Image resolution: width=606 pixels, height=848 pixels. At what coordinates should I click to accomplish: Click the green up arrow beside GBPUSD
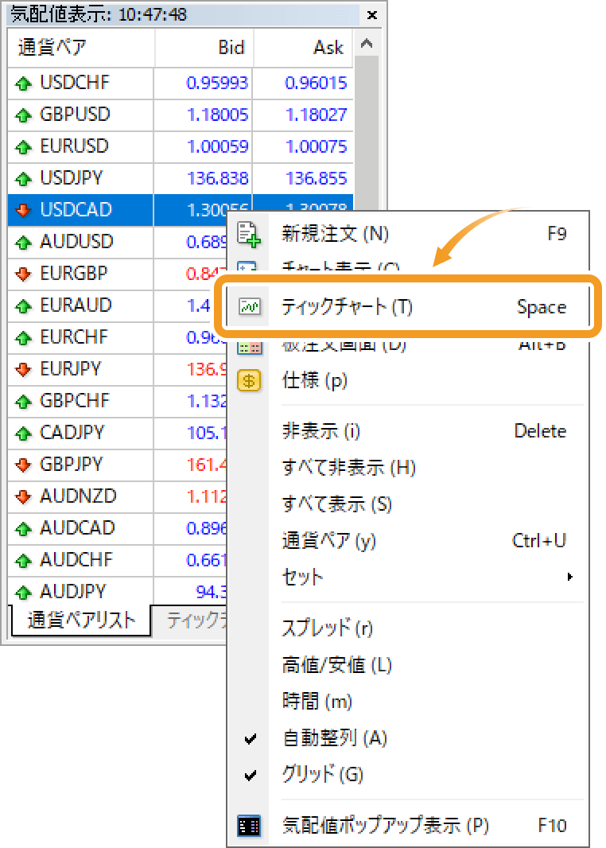click(x=23, y=115)
